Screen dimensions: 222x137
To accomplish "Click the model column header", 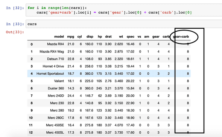I will pos(59,37).
